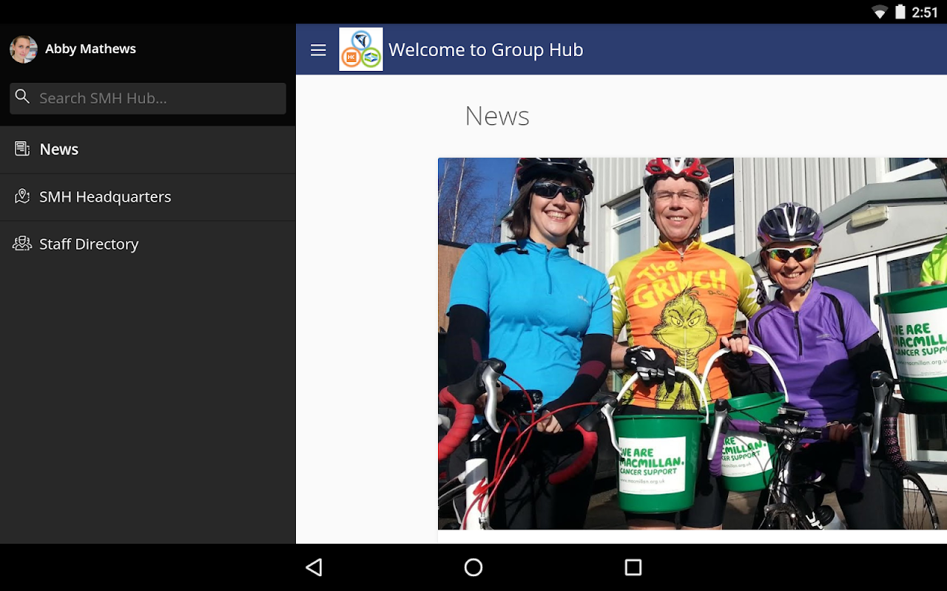947x591 pixels.
Task: Open the recent apps square button
Action: point(633,567)
